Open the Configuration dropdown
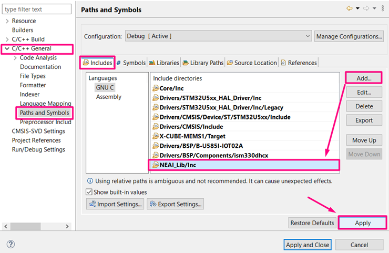The image size is (389, 253). click(x=218, y=36)
